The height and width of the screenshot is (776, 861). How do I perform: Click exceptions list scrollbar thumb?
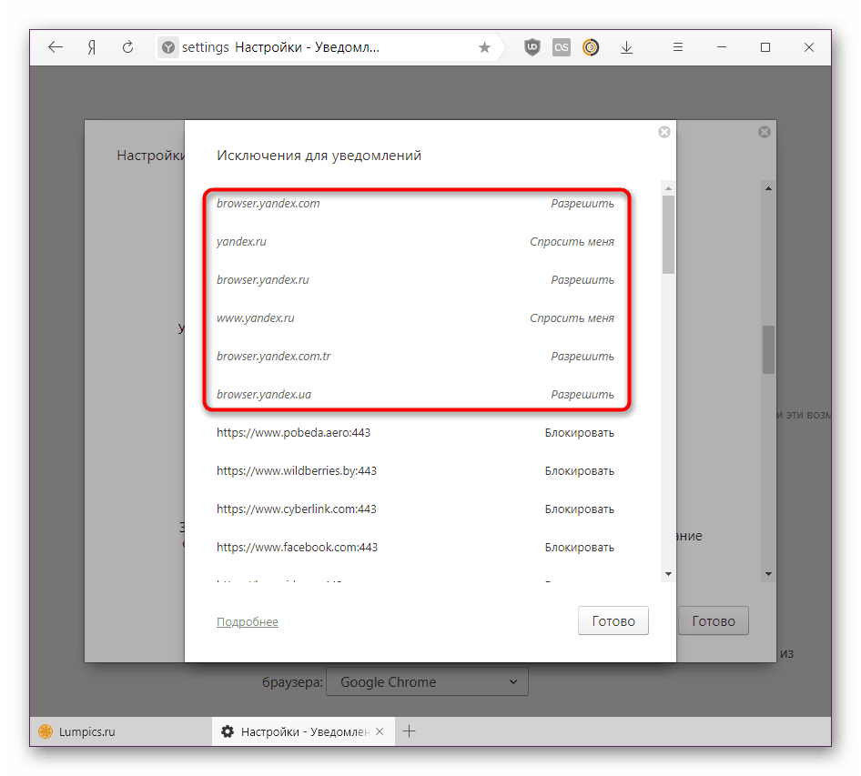pos(668,235)
